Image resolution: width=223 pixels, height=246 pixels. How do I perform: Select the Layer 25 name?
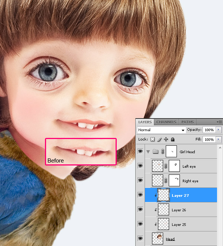[179, 225]
